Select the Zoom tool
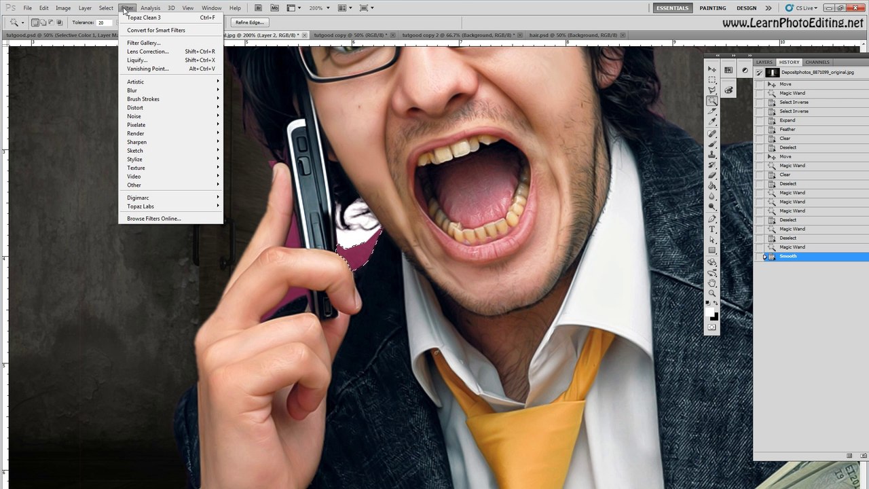Viewport: 869px width, 489px height. pos(711,293)
